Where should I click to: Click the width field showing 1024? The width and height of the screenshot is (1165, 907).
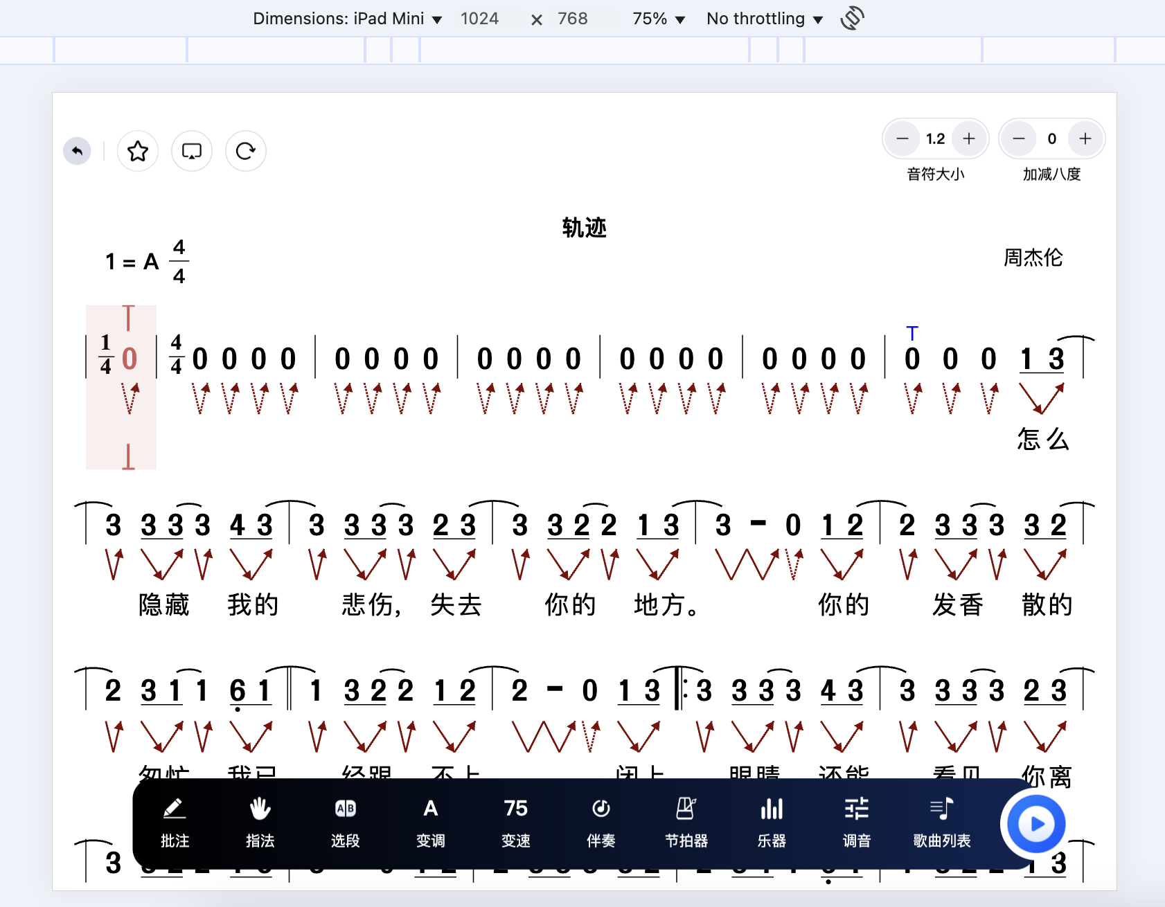click(479, 19)
